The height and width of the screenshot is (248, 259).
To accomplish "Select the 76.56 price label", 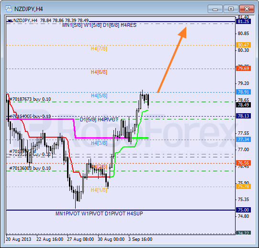I will [243, 163].
